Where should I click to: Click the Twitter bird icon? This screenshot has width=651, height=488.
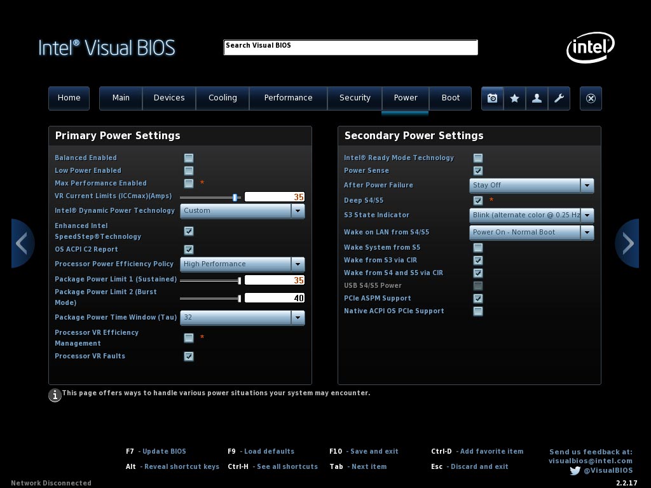(x=575, y=471)
